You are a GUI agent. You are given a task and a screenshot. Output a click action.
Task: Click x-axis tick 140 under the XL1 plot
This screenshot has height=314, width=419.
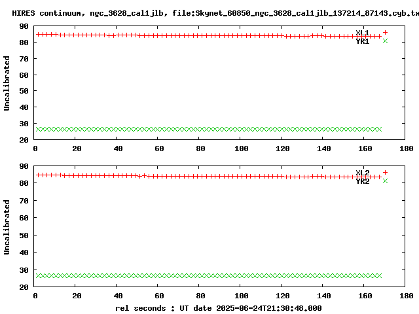coord(324,148)
